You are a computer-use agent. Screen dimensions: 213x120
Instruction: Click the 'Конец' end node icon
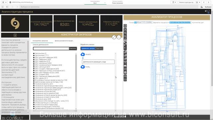tap(83, 67)
